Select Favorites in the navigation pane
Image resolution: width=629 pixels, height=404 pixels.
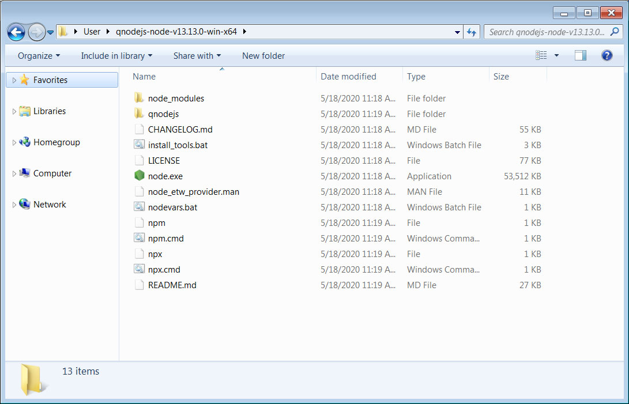62,80
